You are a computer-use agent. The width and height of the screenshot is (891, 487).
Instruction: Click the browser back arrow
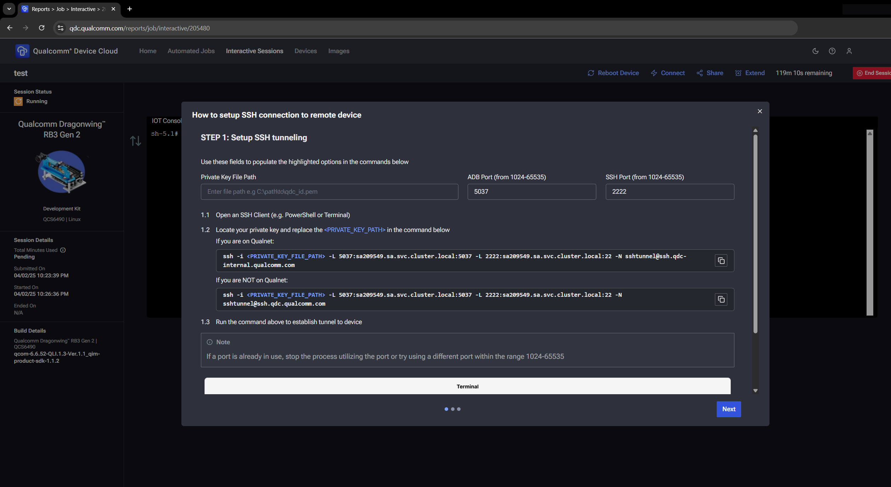pos(10,28)
